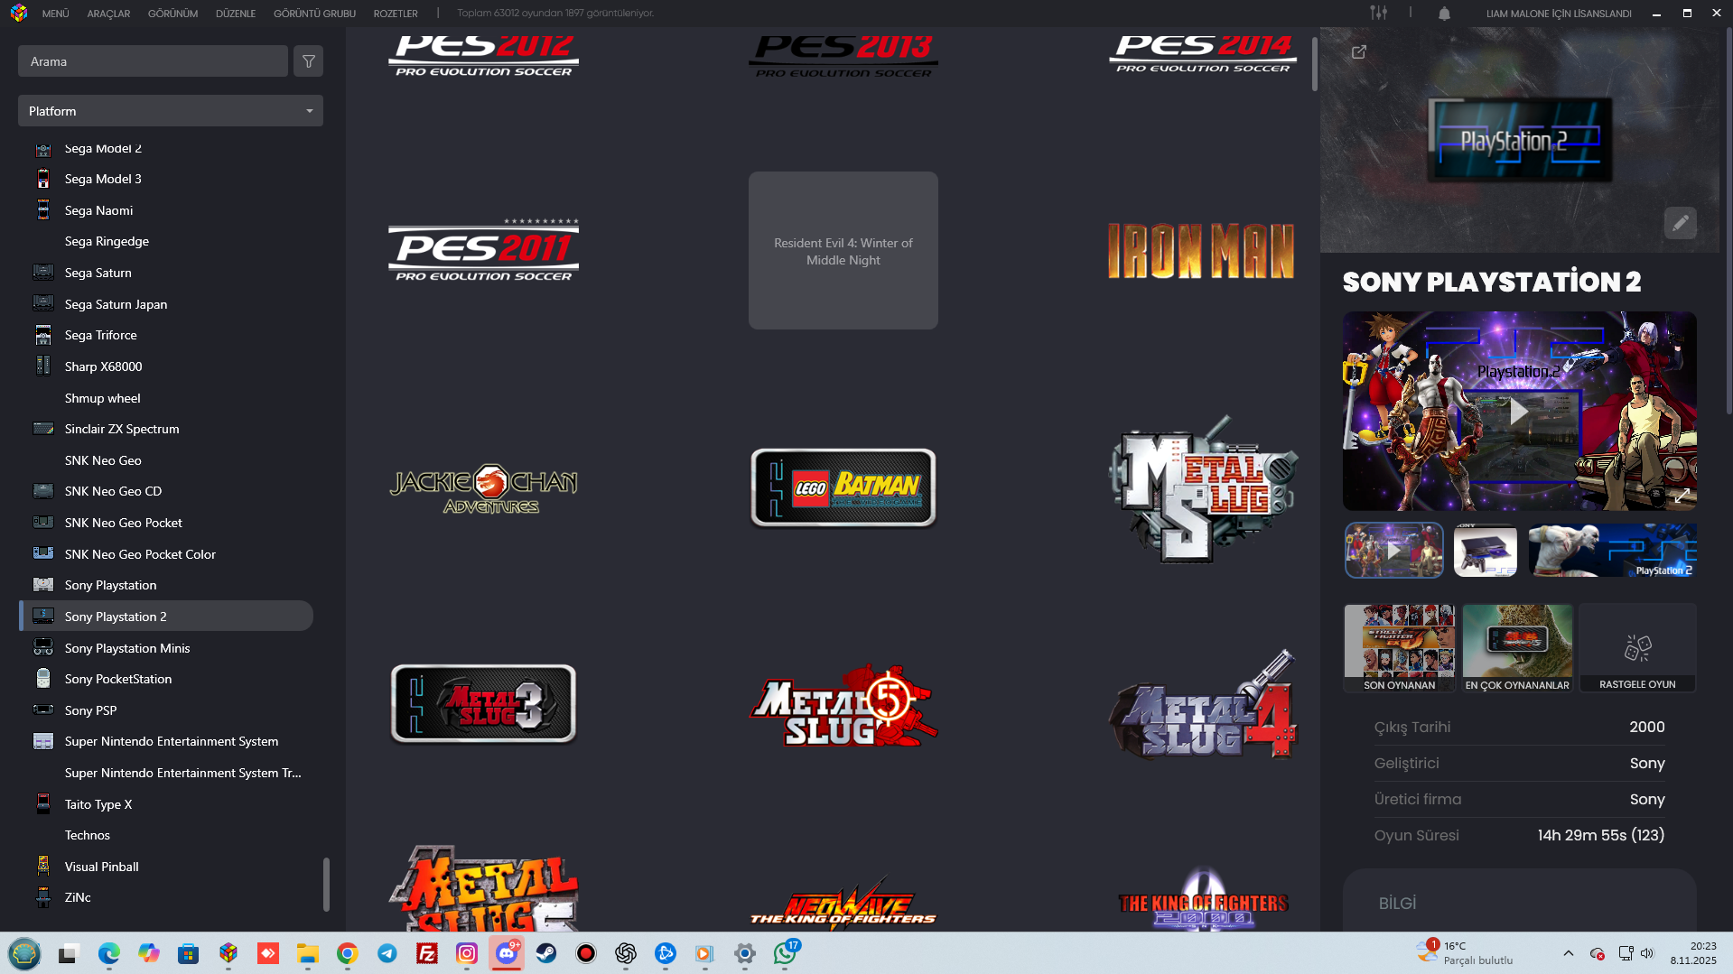Open Steam from the taskbar
This screenshot has height=974, width=1733.
pos(546,953)
